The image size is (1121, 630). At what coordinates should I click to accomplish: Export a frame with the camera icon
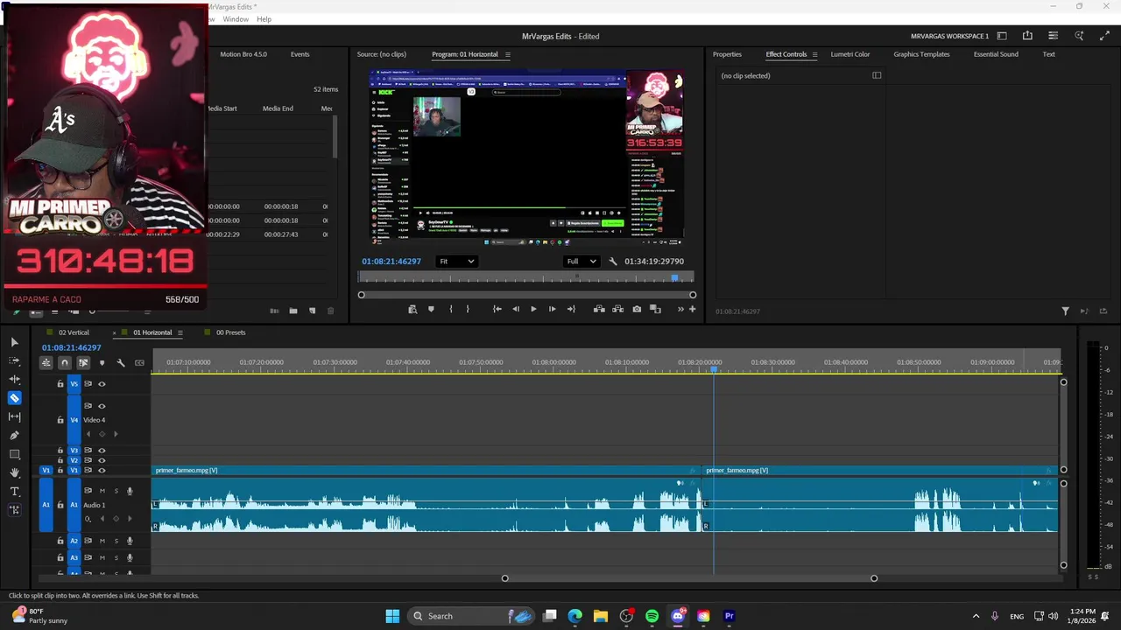[637, 309]
